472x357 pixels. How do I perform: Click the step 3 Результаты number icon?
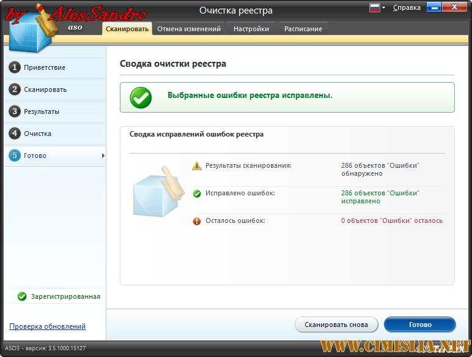point(14,111)
